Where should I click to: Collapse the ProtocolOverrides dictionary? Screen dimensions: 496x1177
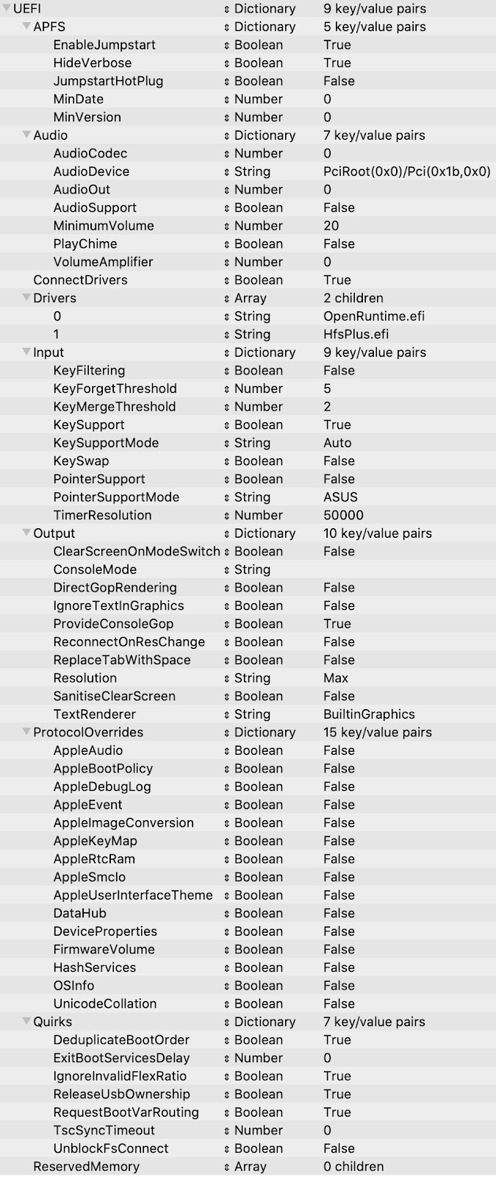pos(26,732)
